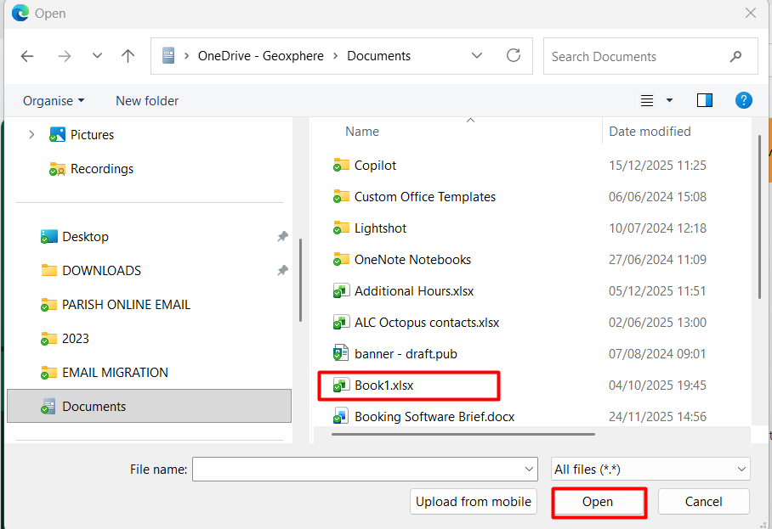The image size is (772, 529).
Task: Click the Help question mark icon
Action: tap(743, 100)
